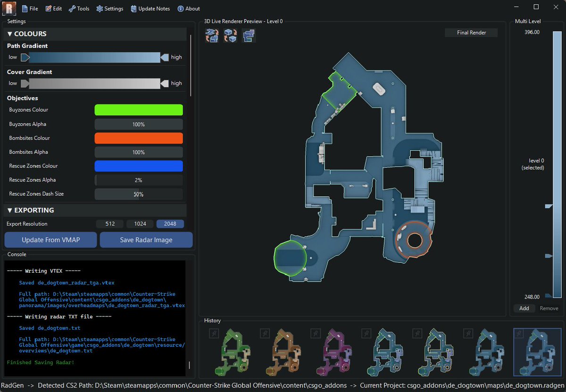Click the Cover Gradient high handle
This screenshot has height=392, width=566.
click(x=165, y=83)
